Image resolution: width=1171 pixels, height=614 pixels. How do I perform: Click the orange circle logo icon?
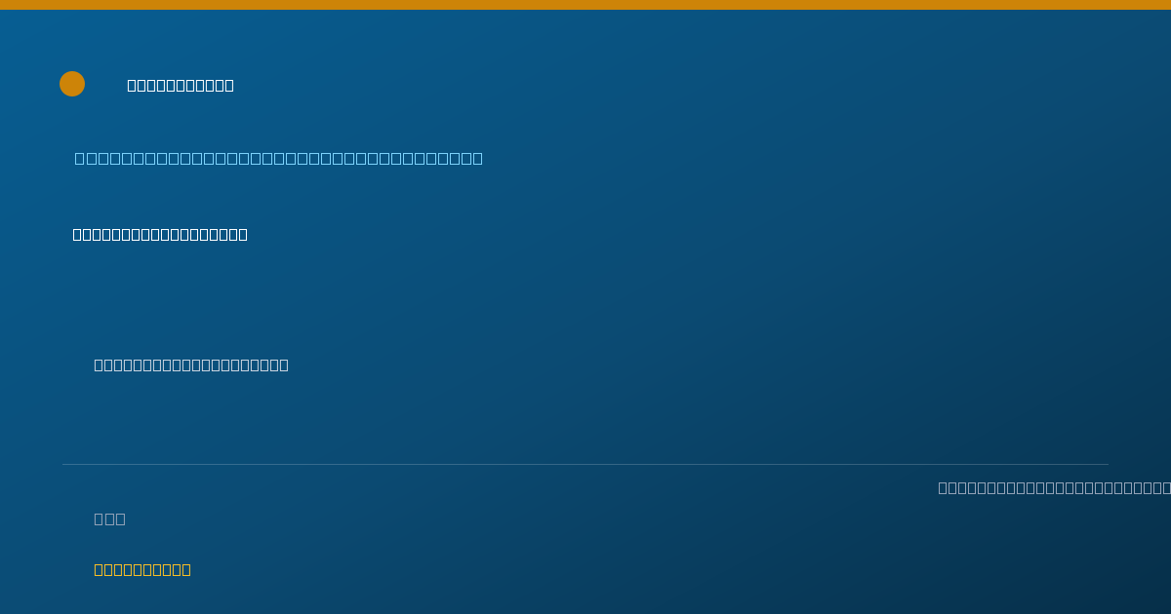[72, 84]
